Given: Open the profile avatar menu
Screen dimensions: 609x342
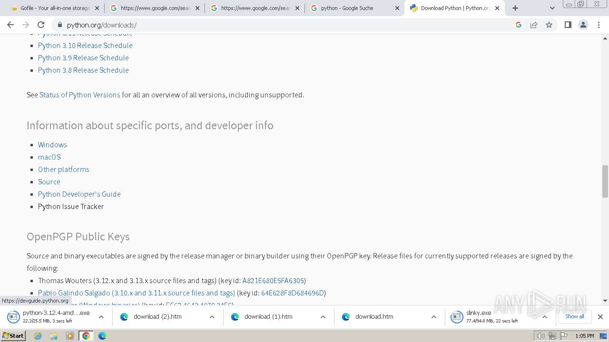Looking at the screenshot, I should 583,25.
